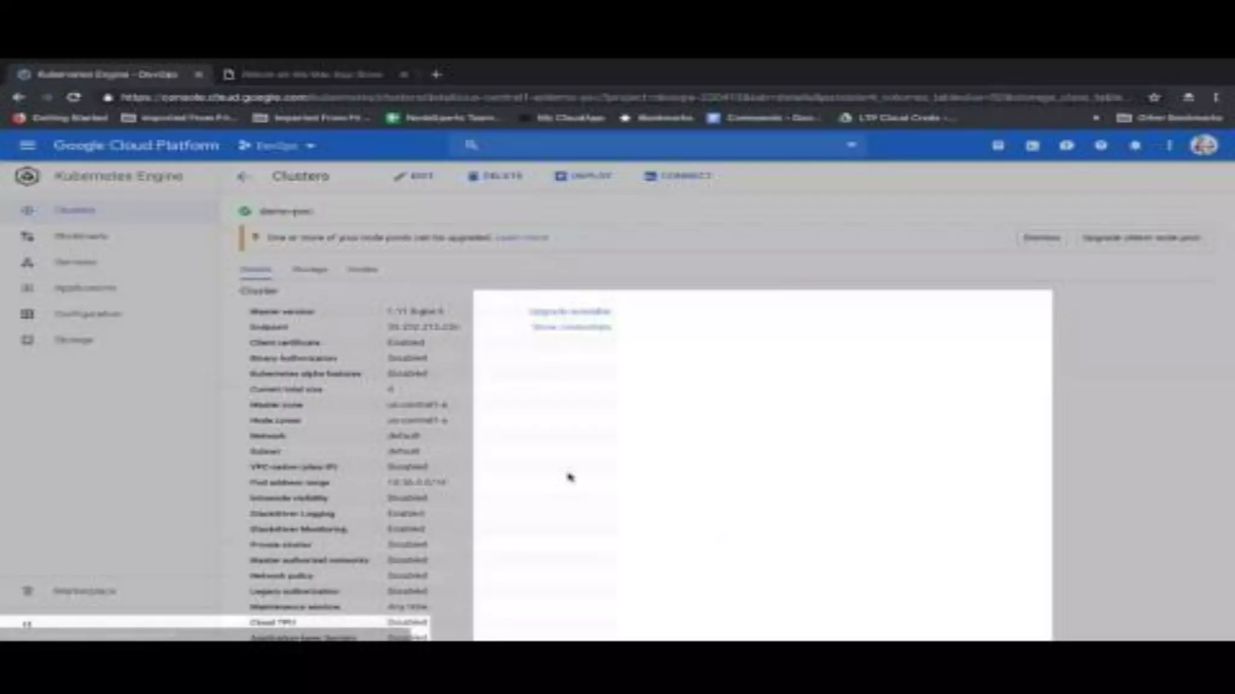Screen dimensions: 1235x694
Task: Open the user account avatar
Action: pyautogui.click(x=1204, y=145)
